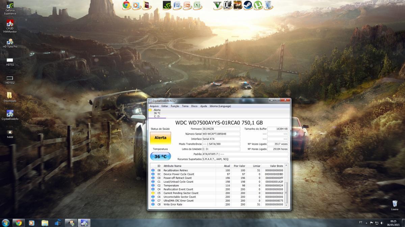The image size is (405, 227).
Task: Launch PowerPoint from the top dock
Action: [x=187, y=5]
